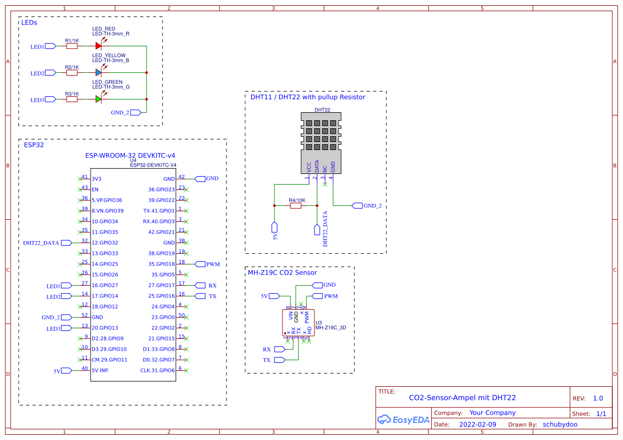
Task: Select the title text CO2-Sensor-Ampel mit DHT22
Action: pyautogui.click(x=462, y=397)
